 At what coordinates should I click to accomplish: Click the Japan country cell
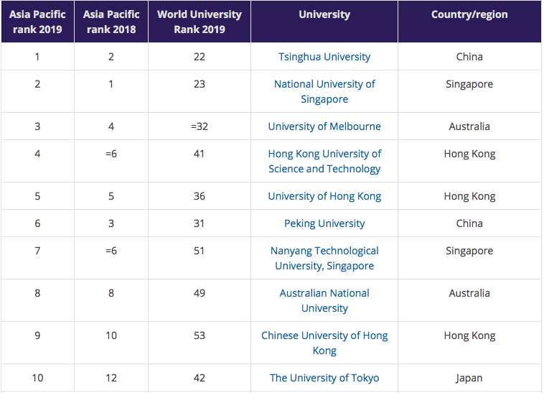click(469, 378)
